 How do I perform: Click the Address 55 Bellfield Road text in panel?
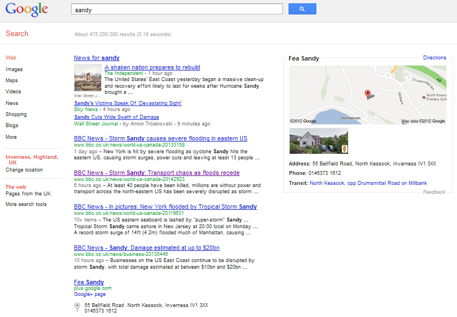(362, 164)
